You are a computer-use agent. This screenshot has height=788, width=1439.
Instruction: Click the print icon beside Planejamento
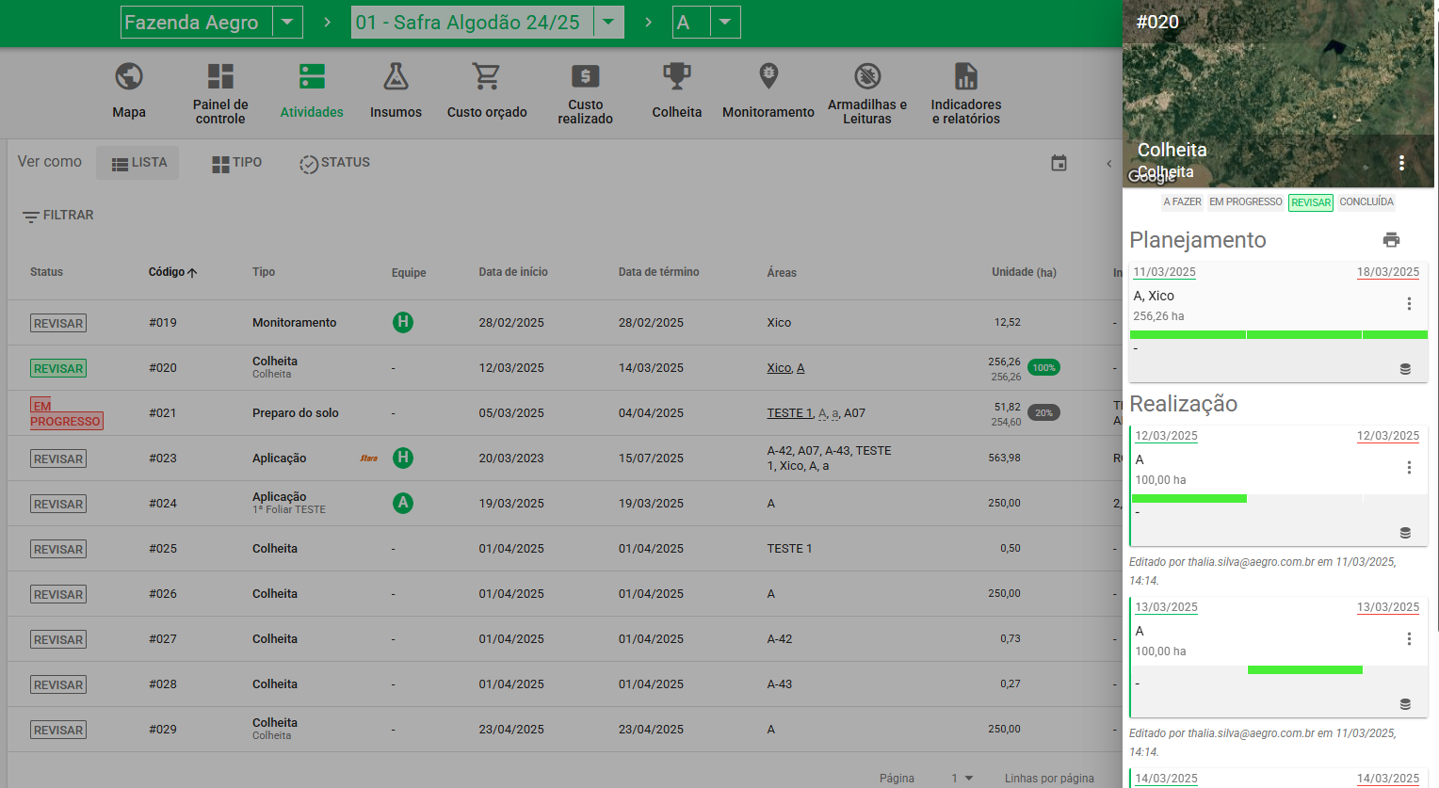pos(1391,240)
